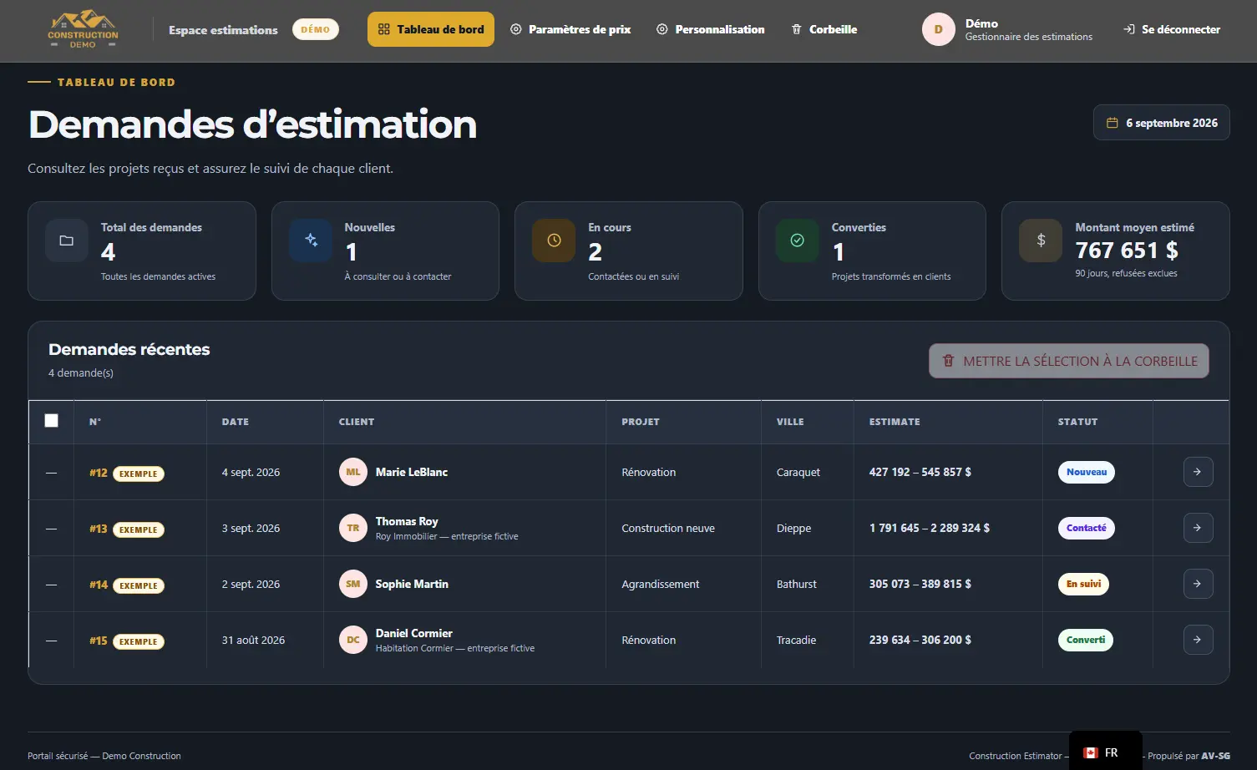Click the sparkle icon in Nouvelles card
The height and width of the screenshot is (770, 1257).
[311, 241]
